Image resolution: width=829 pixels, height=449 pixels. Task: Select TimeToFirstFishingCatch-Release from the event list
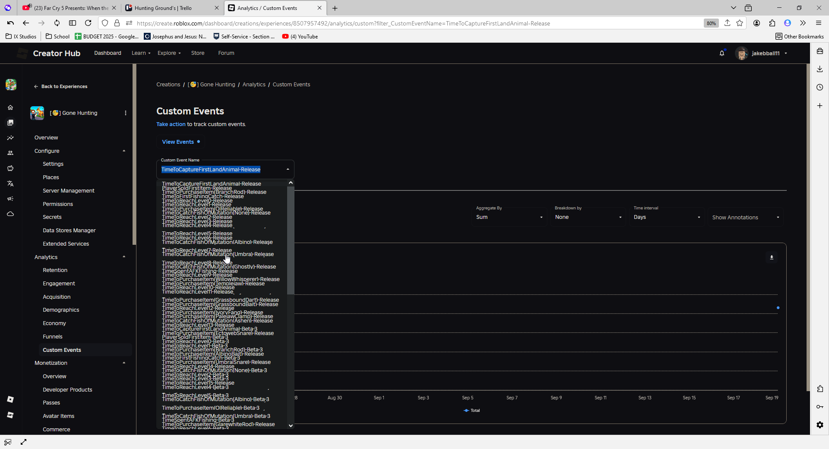point(202,196)
